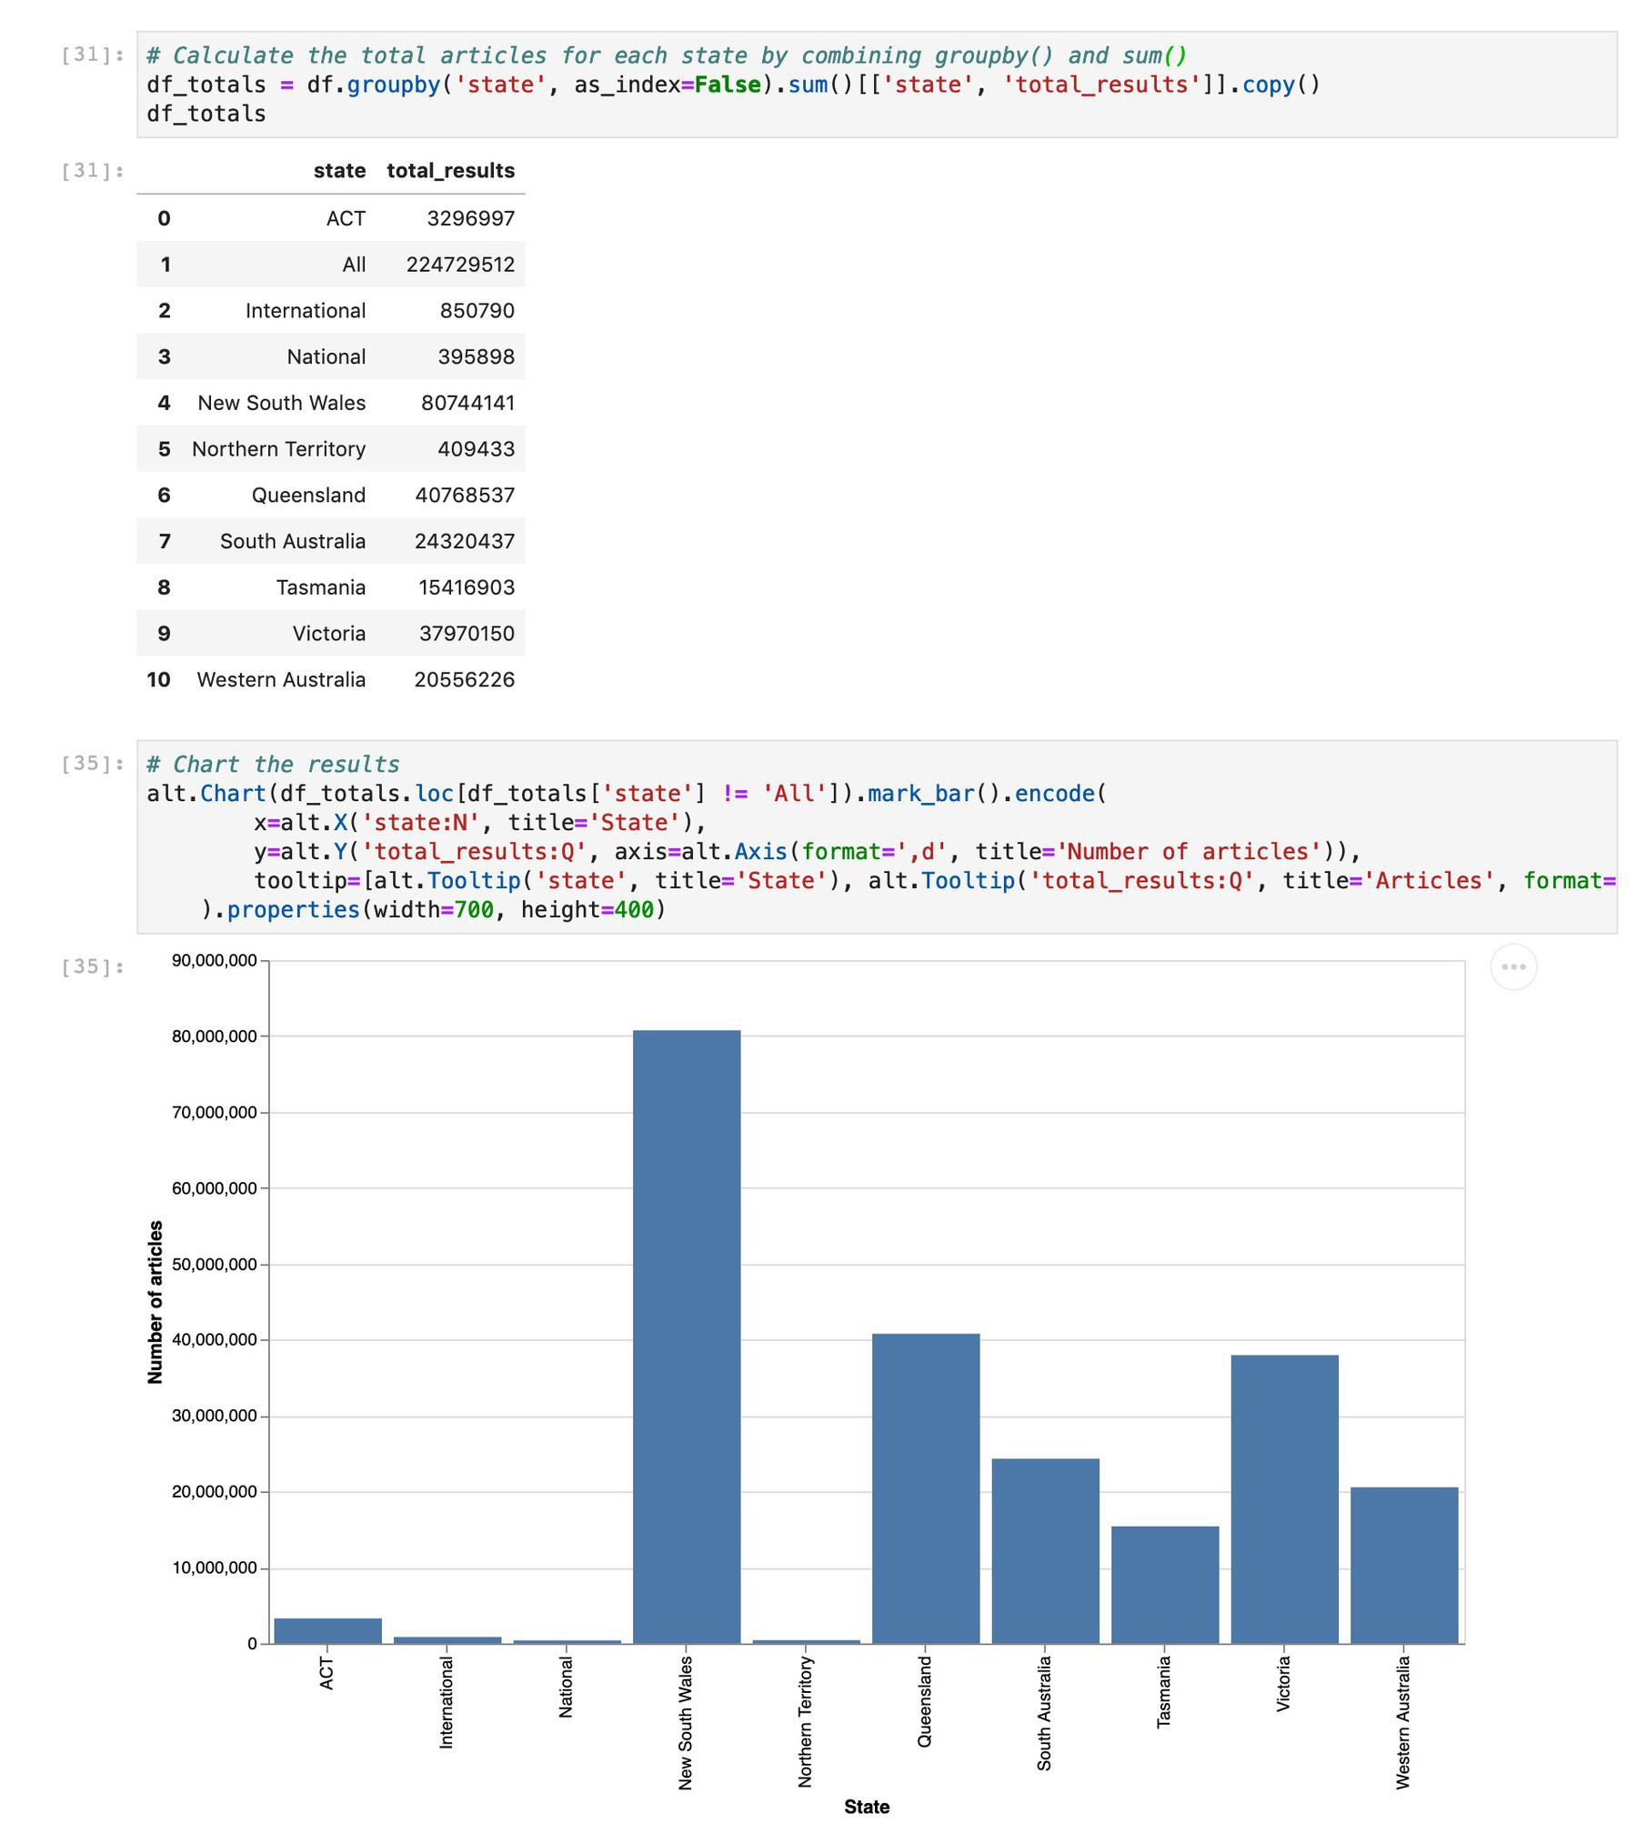Select the 'total_results' column header

pyautogui.click(x=450, y=171)
